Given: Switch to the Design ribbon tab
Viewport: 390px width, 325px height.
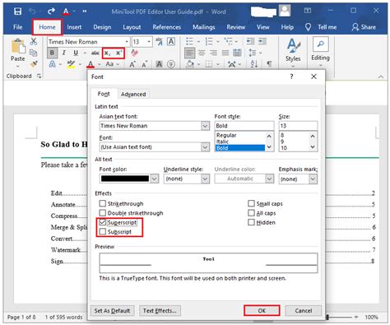Looking at the screenshot, I should pyautogui.click(x=102, y=27).
